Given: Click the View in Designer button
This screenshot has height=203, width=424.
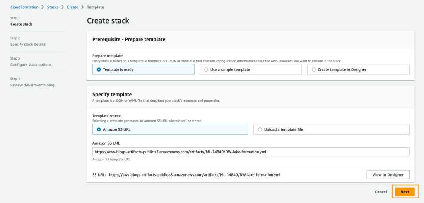Looking at the screenshot, I should click(388, 174).
